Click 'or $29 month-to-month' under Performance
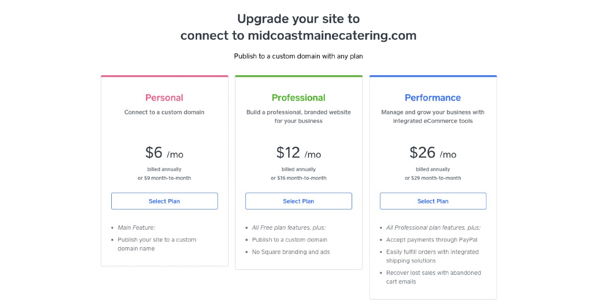Viewport: 596px width, 307px height. pyautogui.click(x=433, y=178)
